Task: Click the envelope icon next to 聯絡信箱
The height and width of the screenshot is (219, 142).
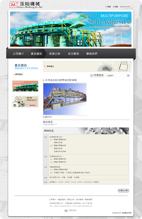Action: (x=66, y=210)
